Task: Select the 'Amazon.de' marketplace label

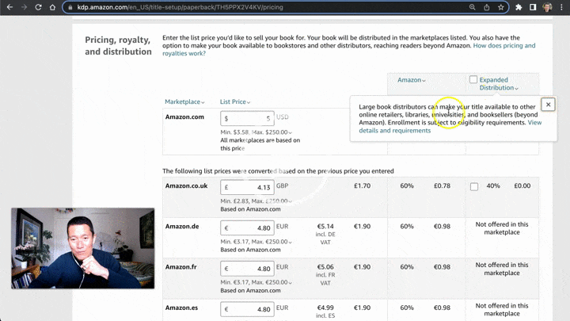Action: [182, 227]
